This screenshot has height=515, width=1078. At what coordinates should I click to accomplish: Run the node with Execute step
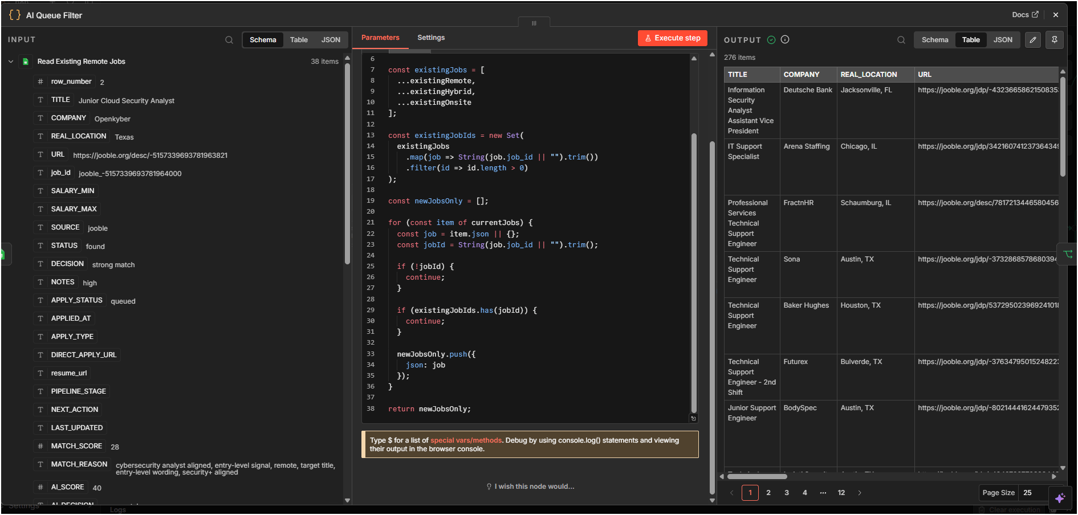pos(673,38)
